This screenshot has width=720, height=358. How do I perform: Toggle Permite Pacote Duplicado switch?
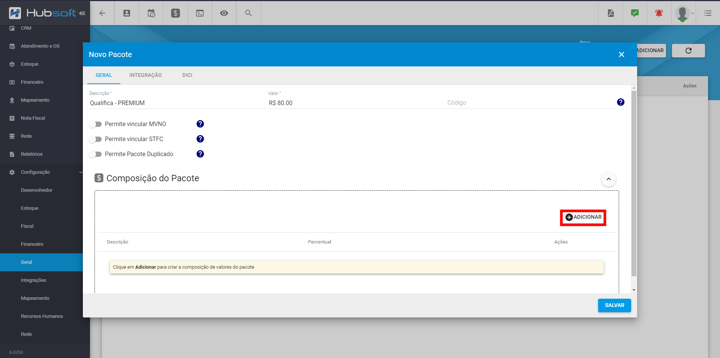(95, 154)
